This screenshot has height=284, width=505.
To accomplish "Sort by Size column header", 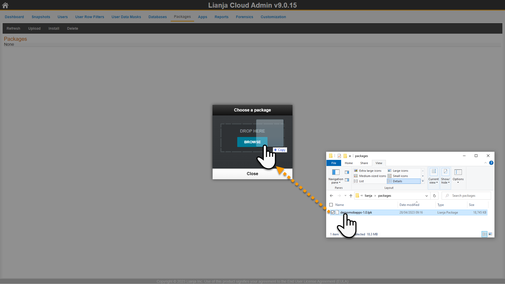I will pos(472,205).
